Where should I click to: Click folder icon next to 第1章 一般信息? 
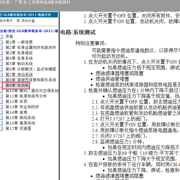coord(1,42)
